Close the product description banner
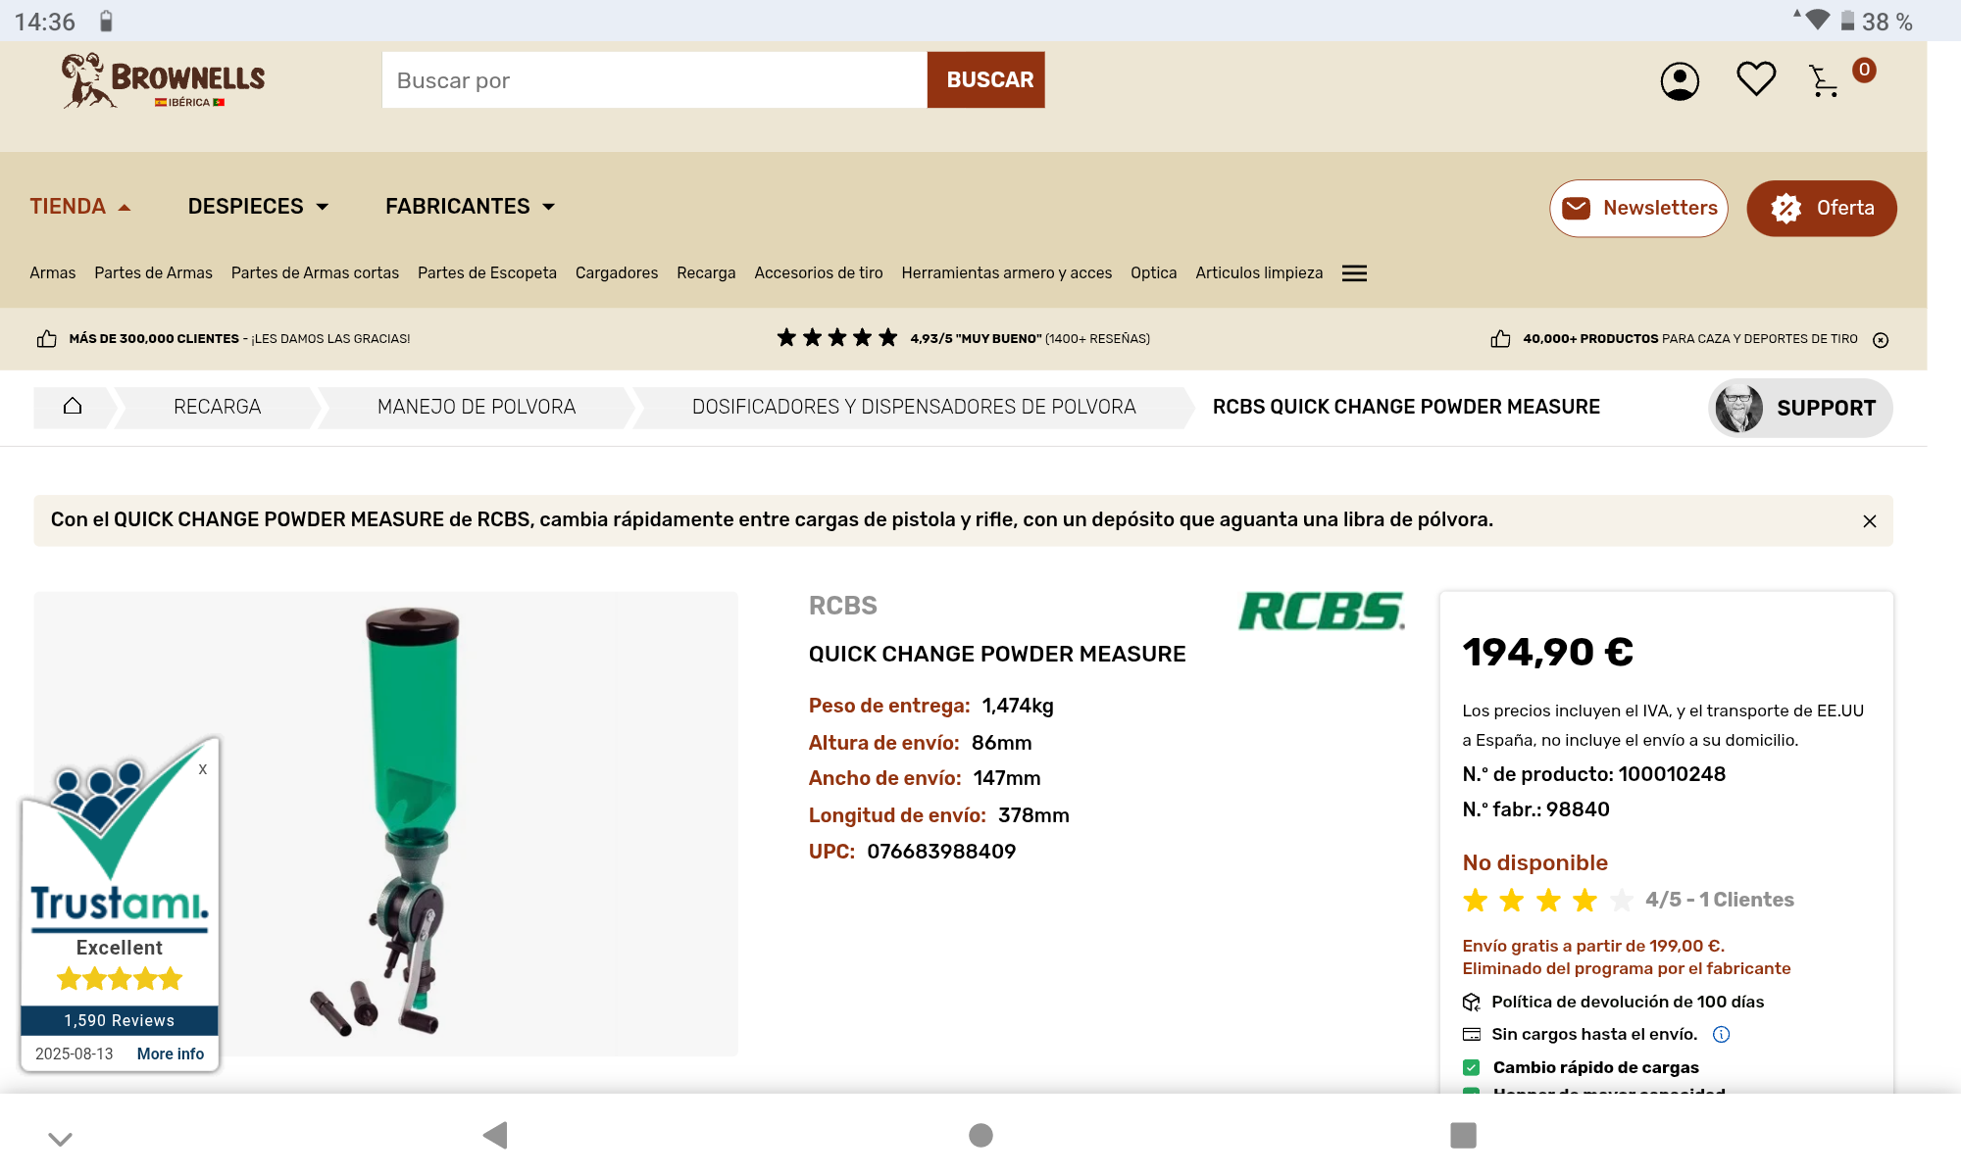1961x1176 pixels. 1869,521
